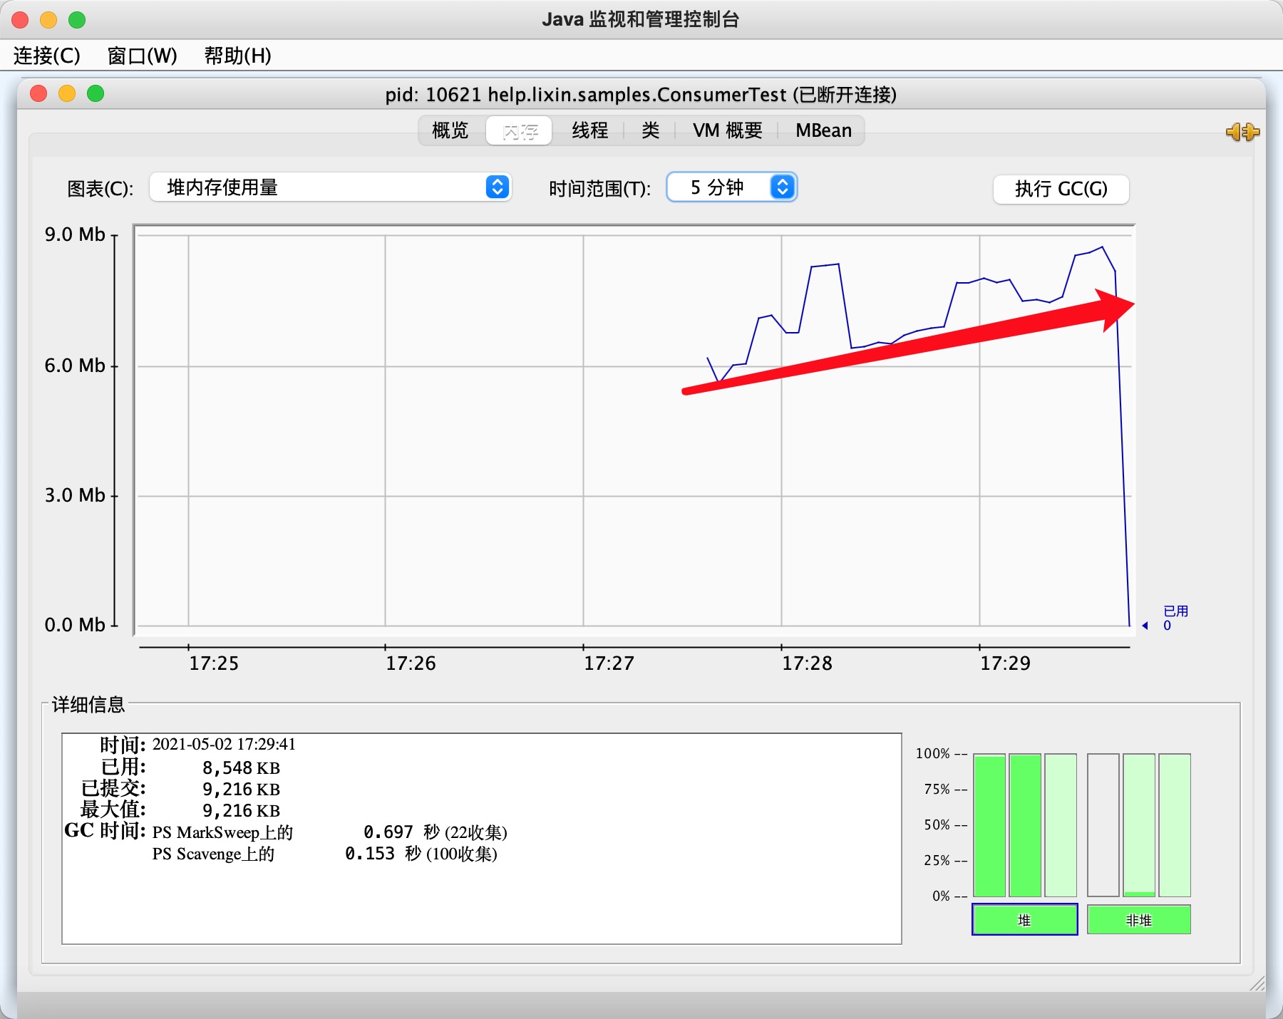Image resolution: width=1283 pixels, height=1019 pixels.
Task: Click the third non-heap pool bar
Action: point(1175,825)
